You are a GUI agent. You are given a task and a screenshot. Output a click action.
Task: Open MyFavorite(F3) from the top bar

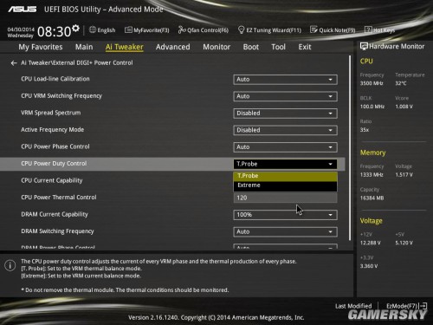point(147,30)
